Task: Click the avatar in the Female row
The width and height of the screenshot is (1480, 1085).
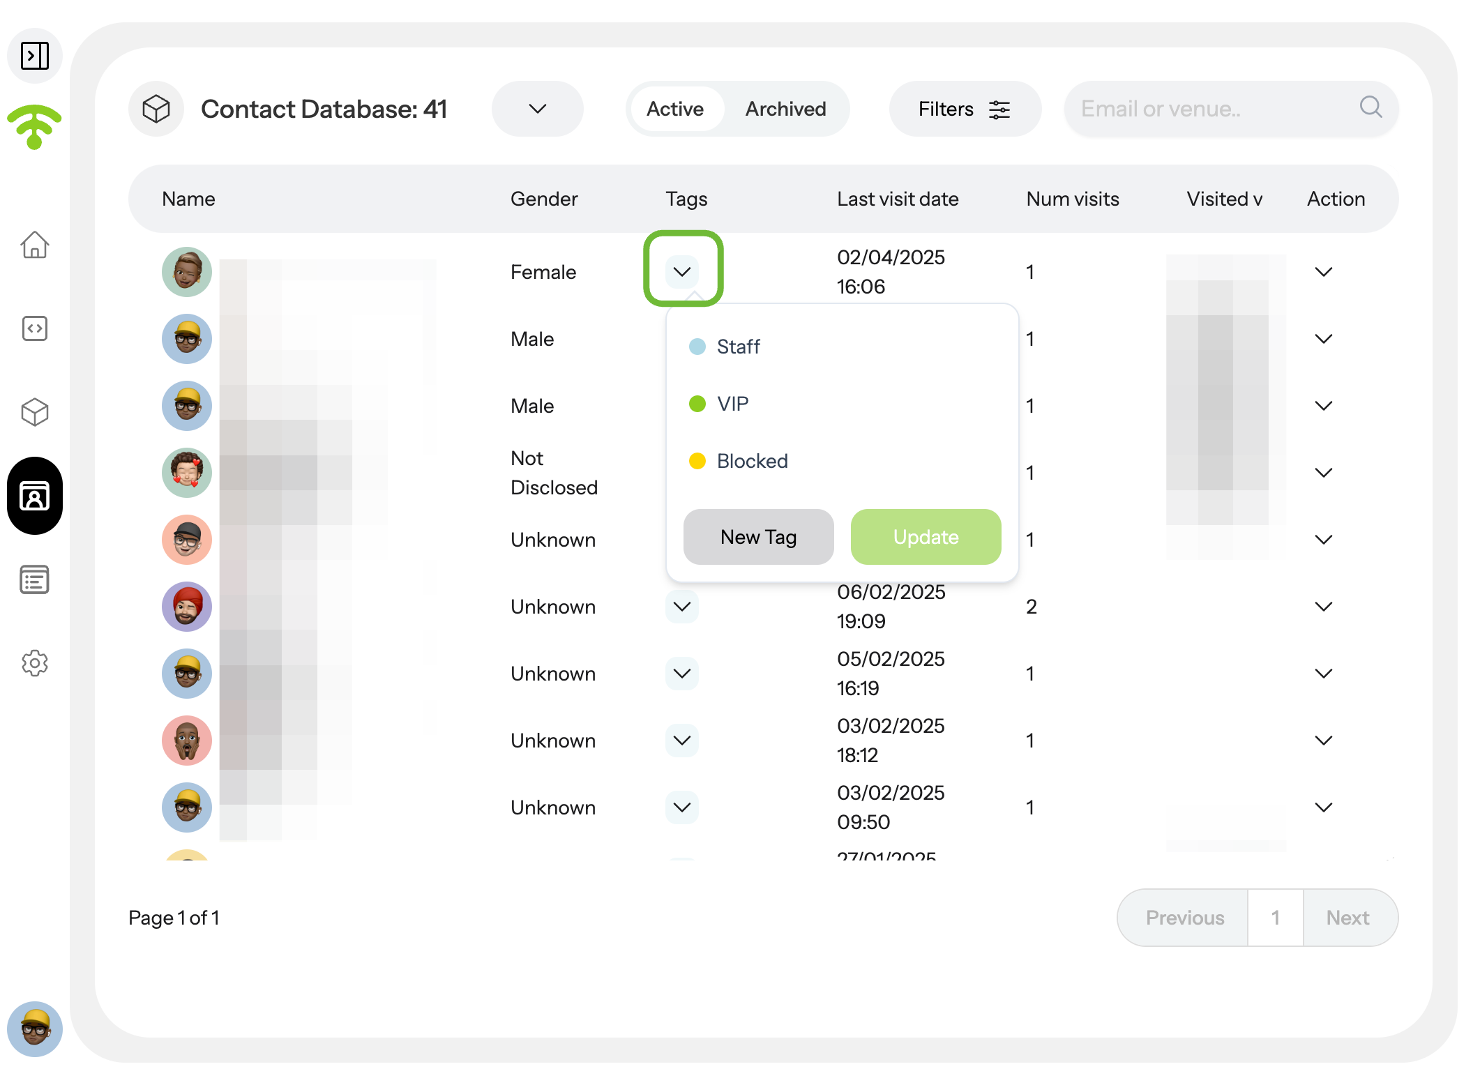Action: click(187, 272)
